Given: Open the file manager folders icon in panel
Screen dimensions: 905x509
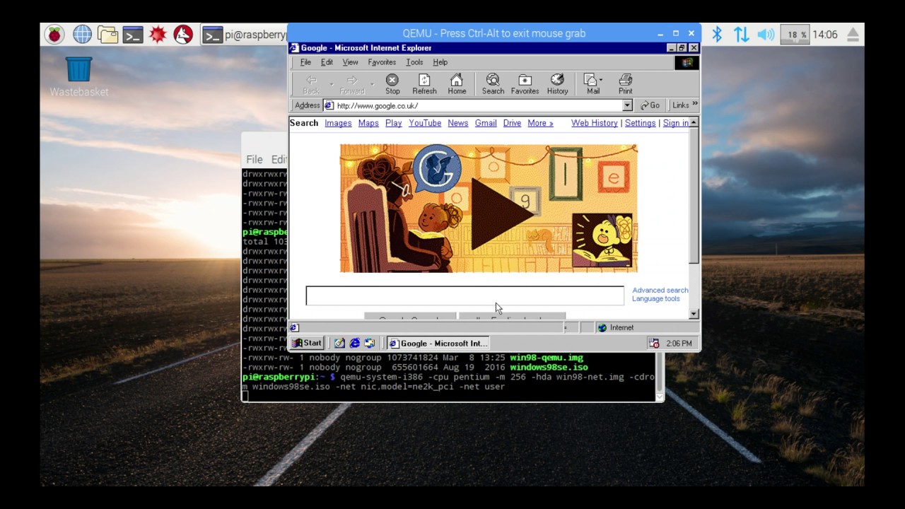Looking at the screenshot, I should [107, 34].
